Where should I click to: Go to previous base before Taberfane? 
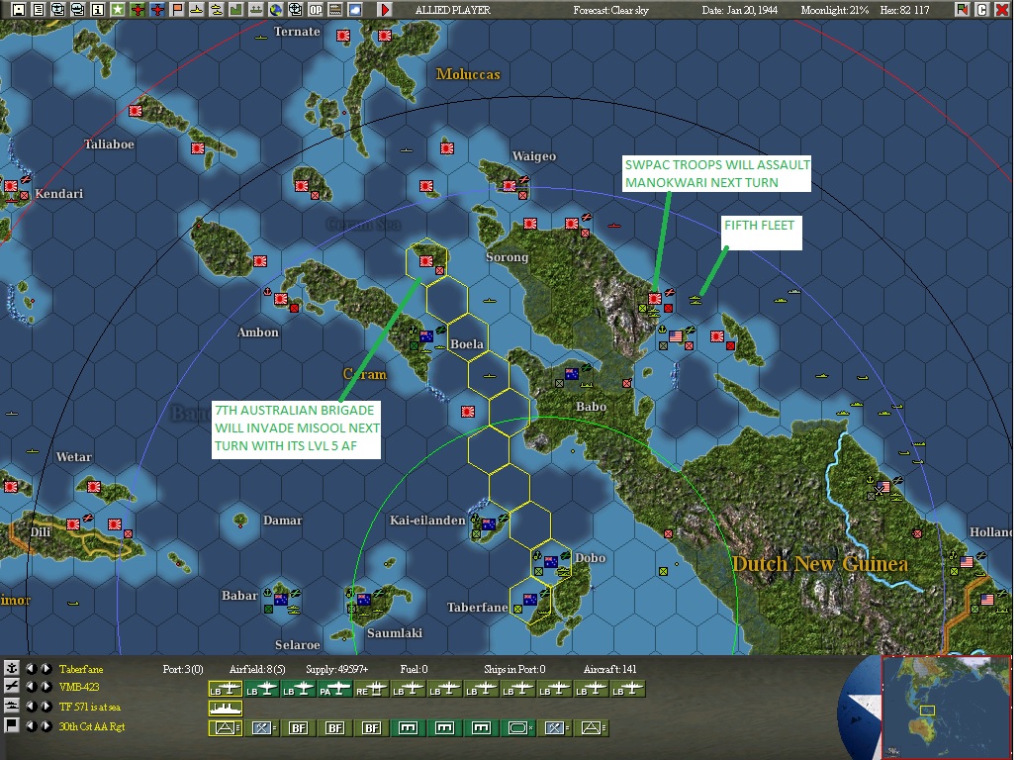coord(31,668)
